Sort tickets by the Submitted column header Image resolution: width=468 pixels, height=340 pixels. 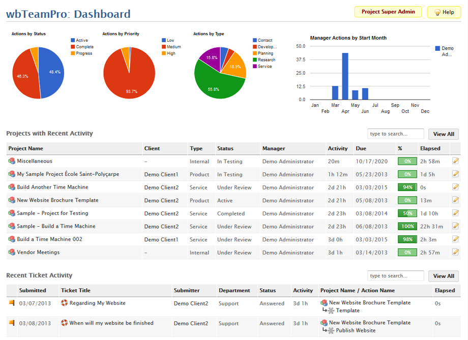(33, 290)
